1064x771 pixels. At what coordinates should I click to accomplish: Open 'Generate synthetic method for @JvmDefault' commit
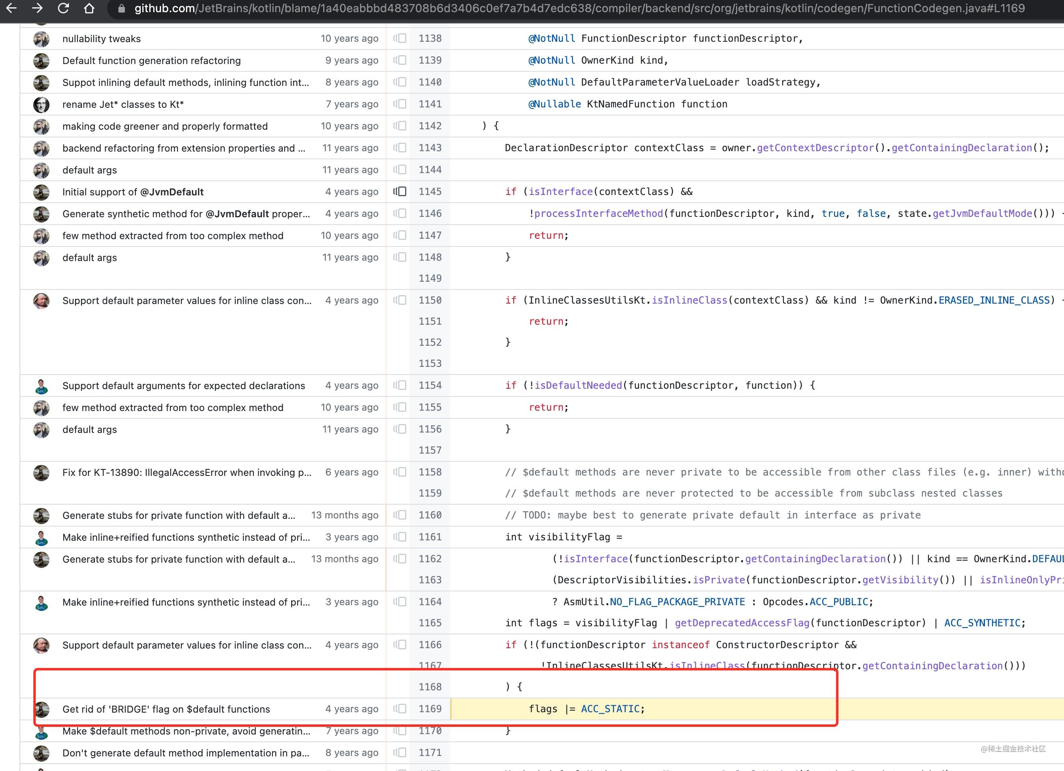(186, 214)
